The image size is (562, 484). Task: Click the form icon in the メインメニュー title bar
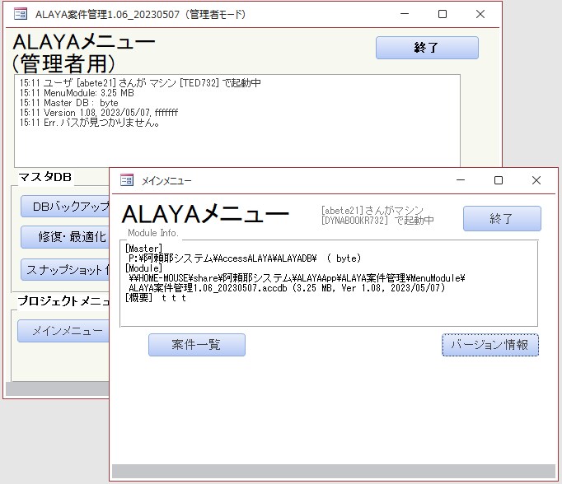pos(127,180)
